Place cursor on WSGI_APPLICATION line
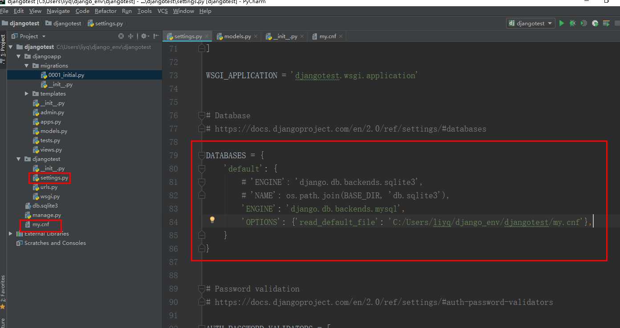The width and height of the screenshot is (620, 328). 312,76
